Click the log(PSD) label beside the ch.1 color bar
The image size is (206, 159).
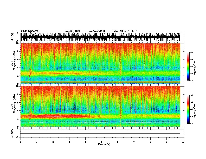(x=195, y=68)
